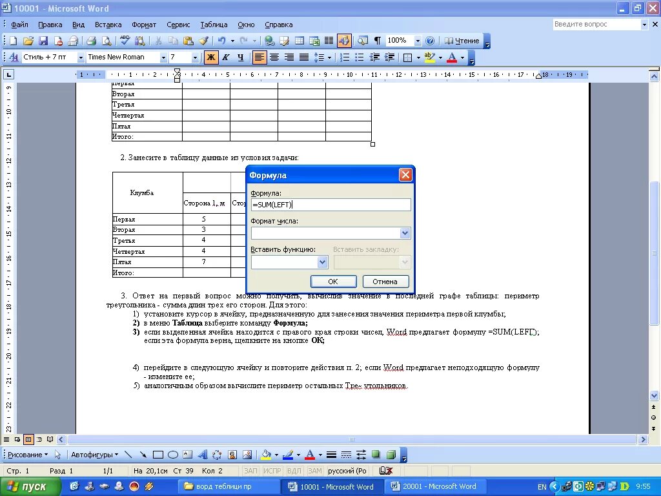Toggle the Document Map icon
The height and width of the screenshot is (496, 661).
point(363,41)
